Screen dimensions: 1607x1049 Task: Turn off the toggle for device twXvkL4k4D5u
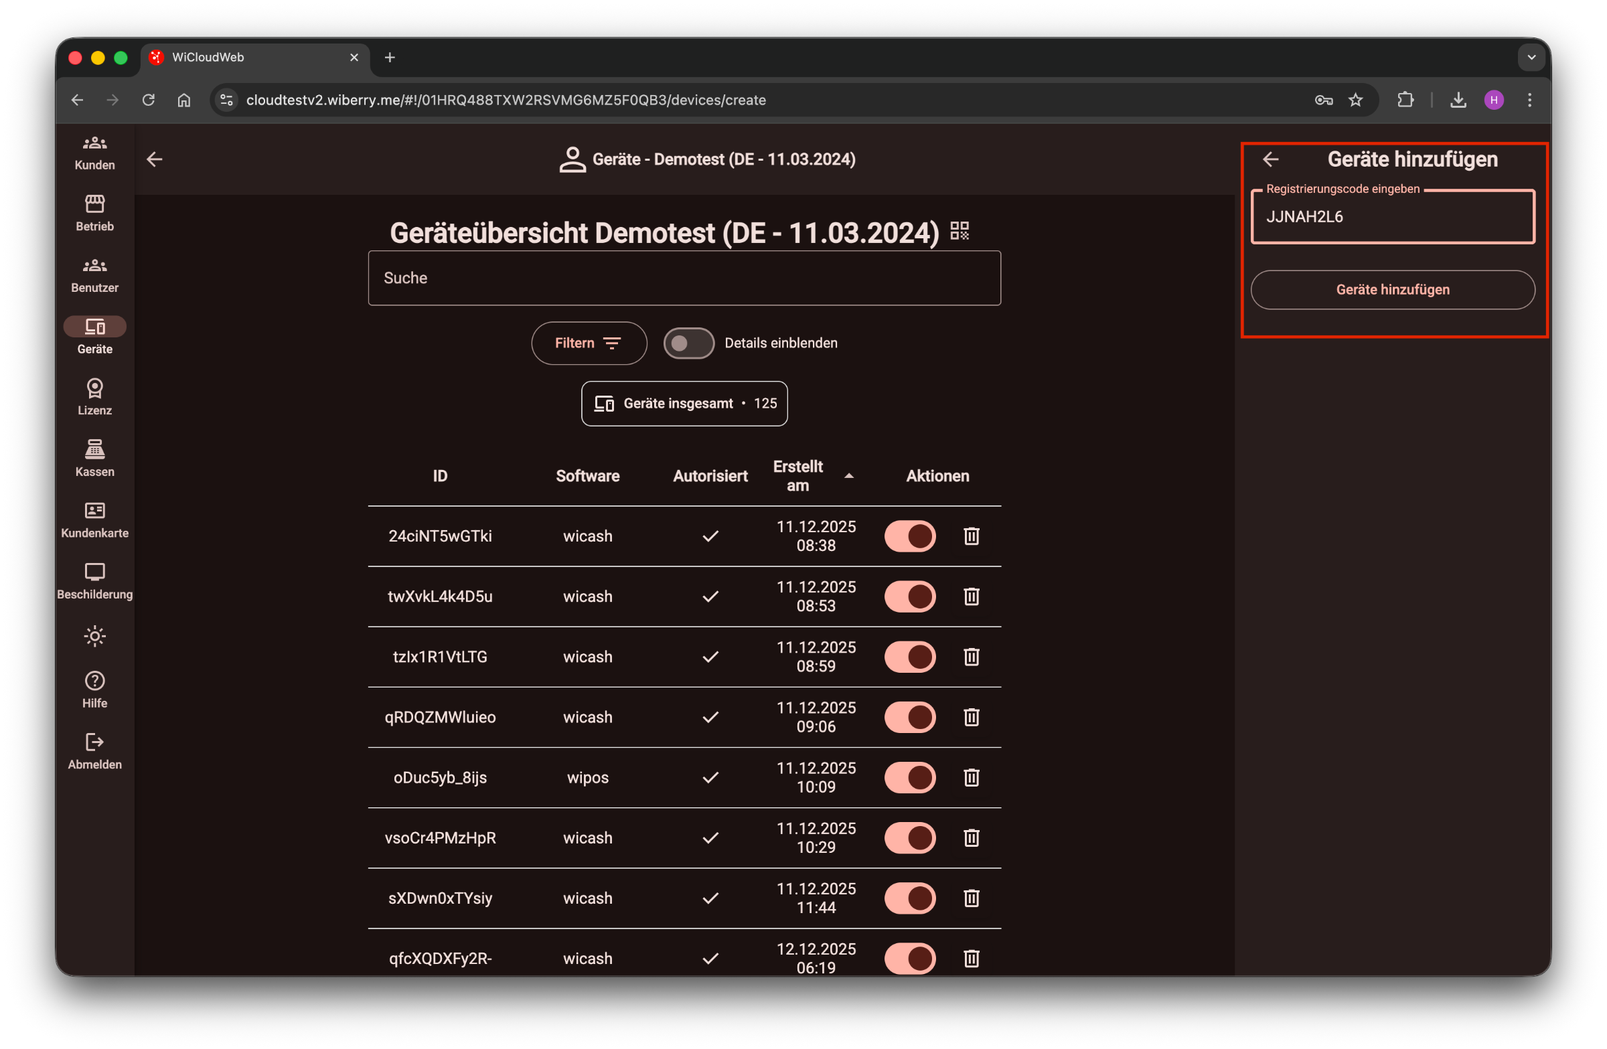[x=909, y=596]
